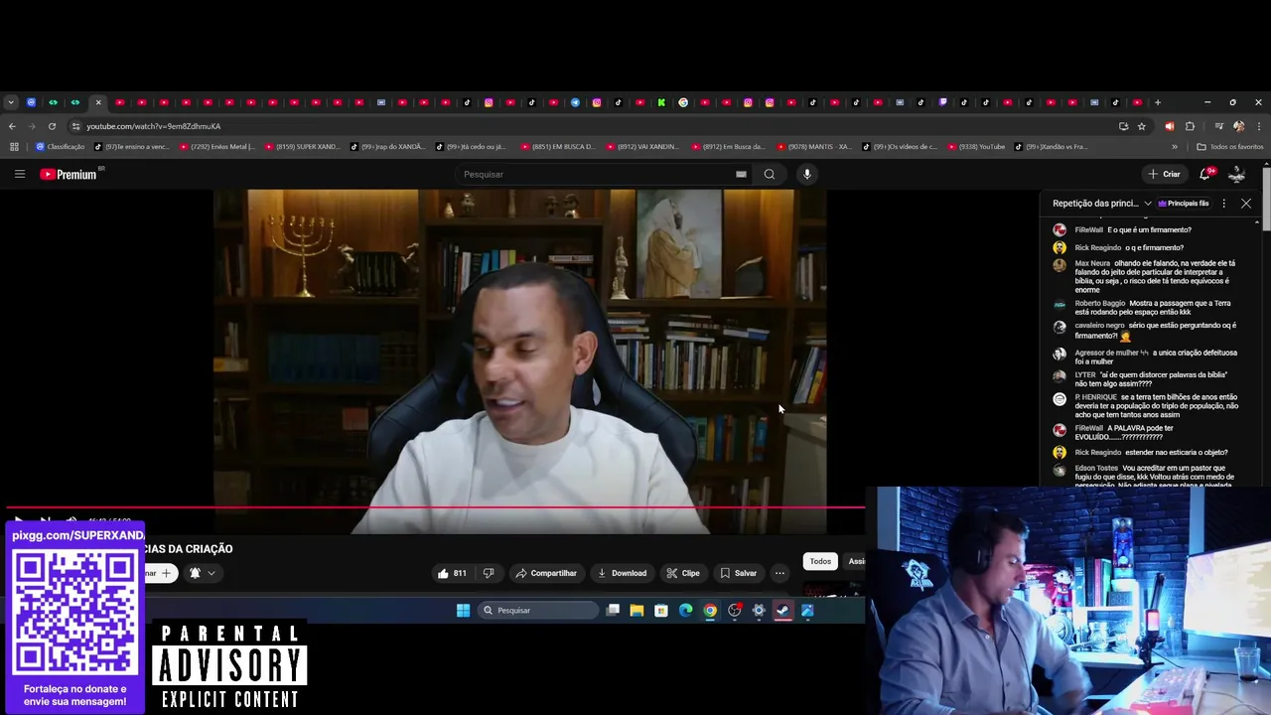Open the account avatar menu
Viewport: 1271px width, 715px height.
[x=1236, y=174]
